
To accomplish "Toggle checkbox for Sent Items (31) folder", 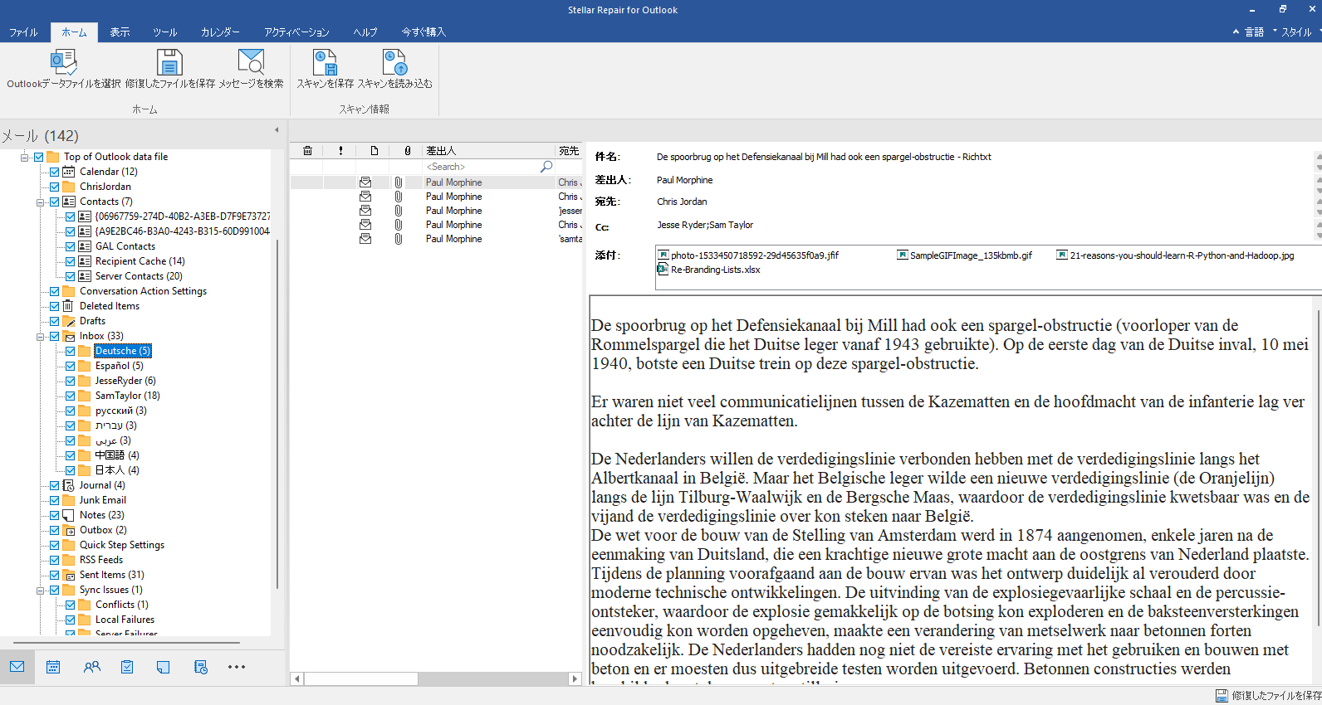I will pyautogui.click(x=55, y=575).
